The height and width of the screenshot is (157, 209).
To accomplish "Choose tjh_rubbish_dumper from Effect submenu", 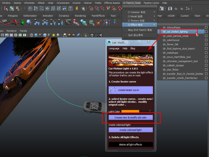I will pos(173,65).
